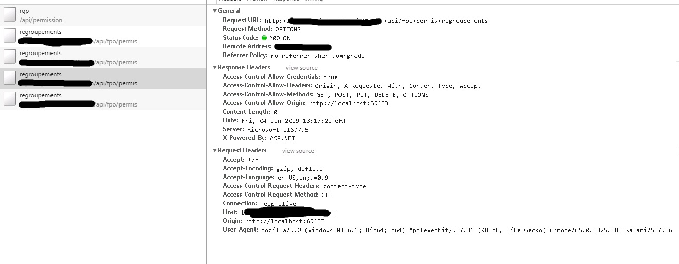Select the rgp /api/permission request row
The height and width of the screenshot is (264, 679).
[x=103, y=15]
